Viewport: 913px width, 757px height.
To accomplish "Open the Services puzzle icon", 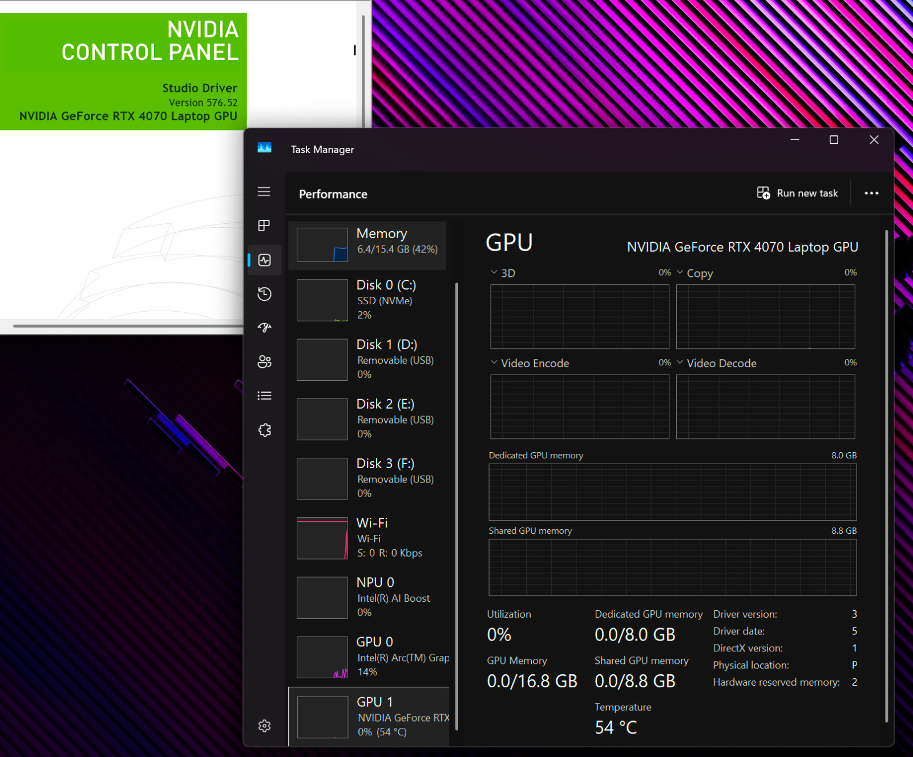I will [x=264, y=430].
